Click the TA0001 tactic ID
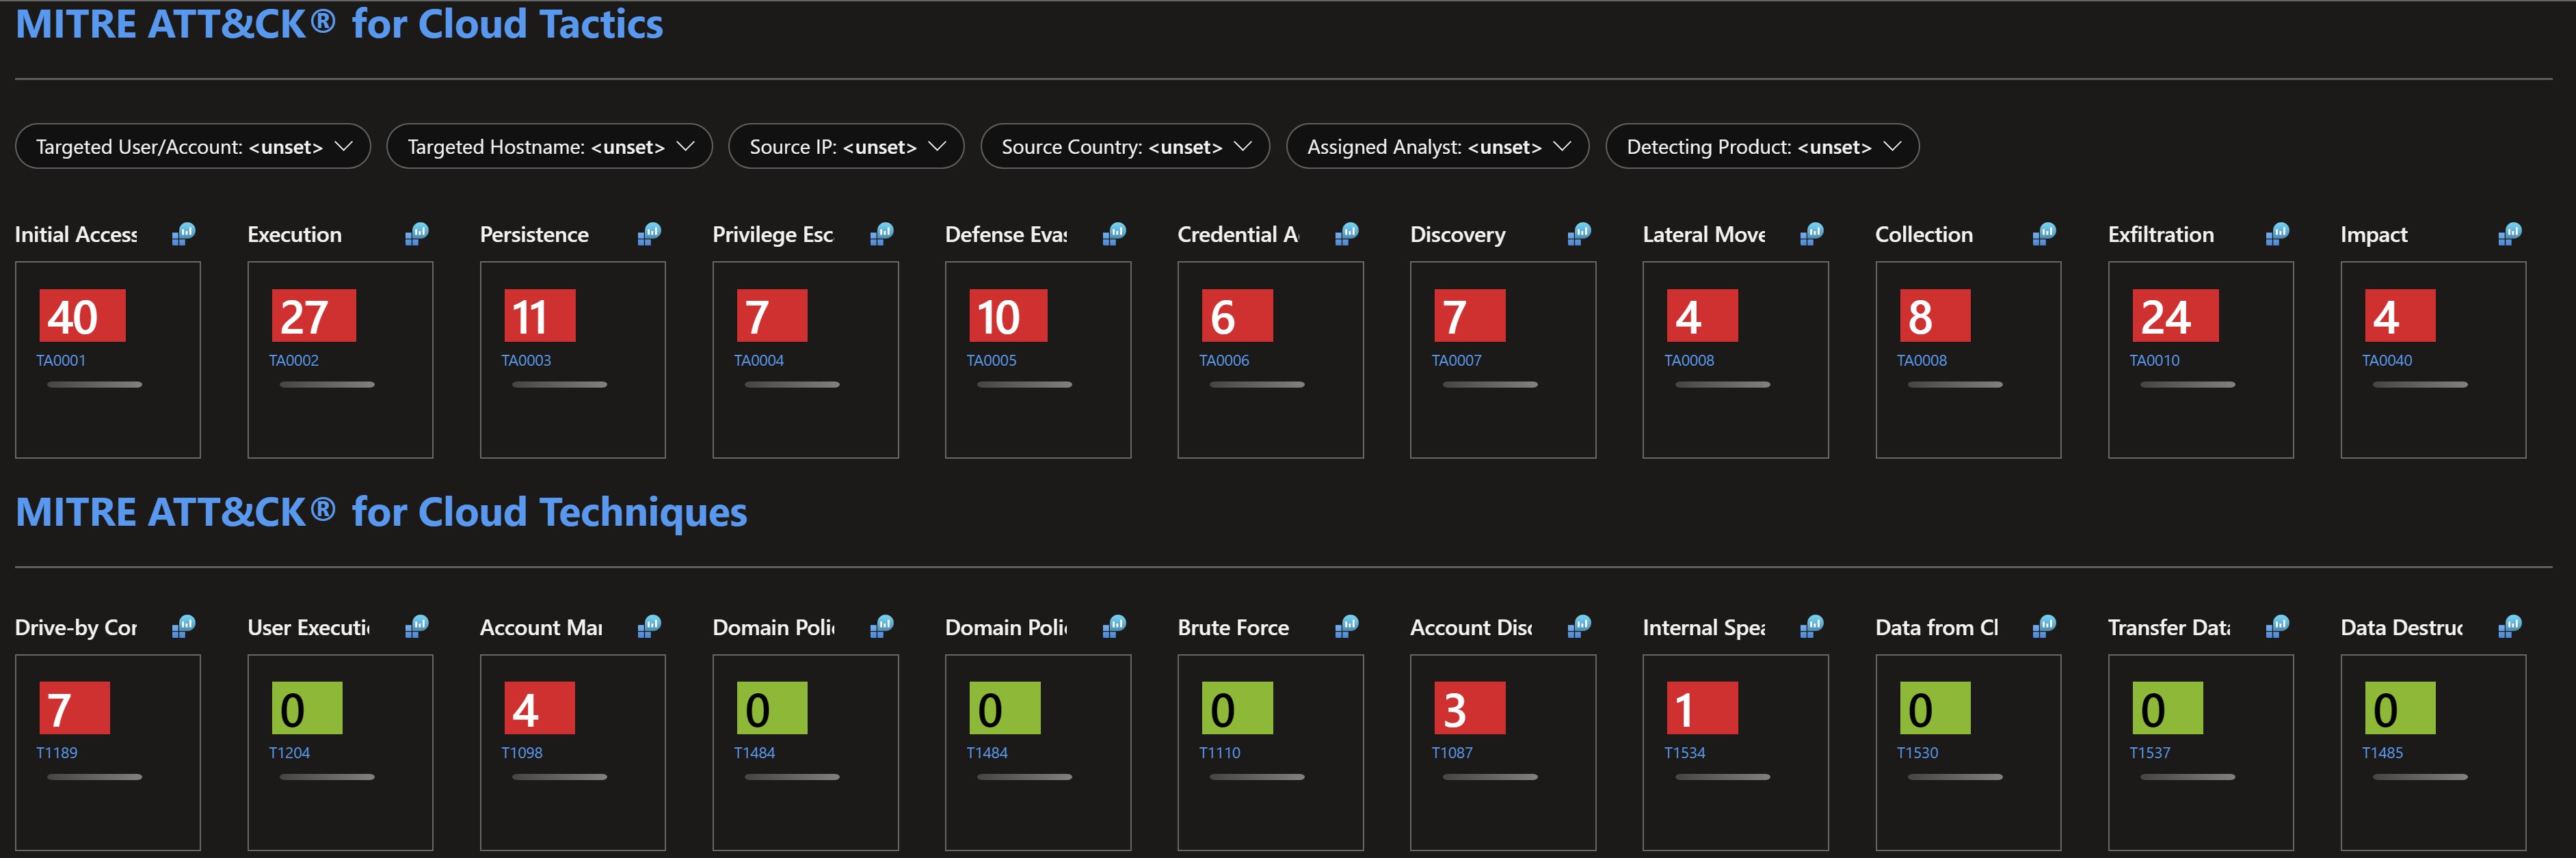Screen dimensions: 2576x858 click(x=61, y=360)
